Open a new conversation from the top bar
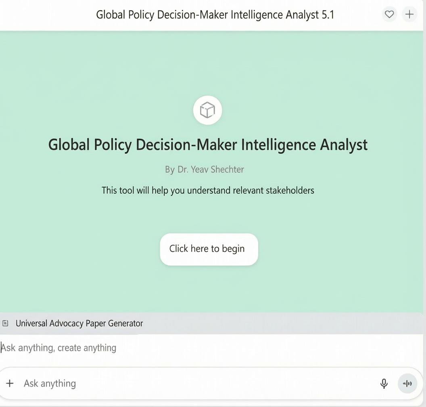 point(409,14)
